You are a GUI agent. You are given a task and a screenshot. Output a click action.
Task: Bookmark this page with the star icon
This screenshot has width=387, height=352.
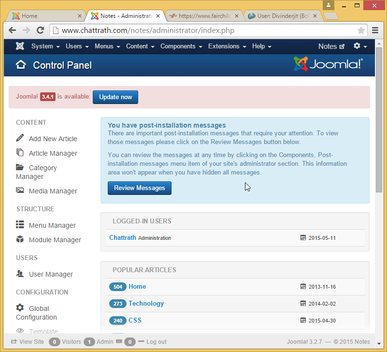coord(361,30)
